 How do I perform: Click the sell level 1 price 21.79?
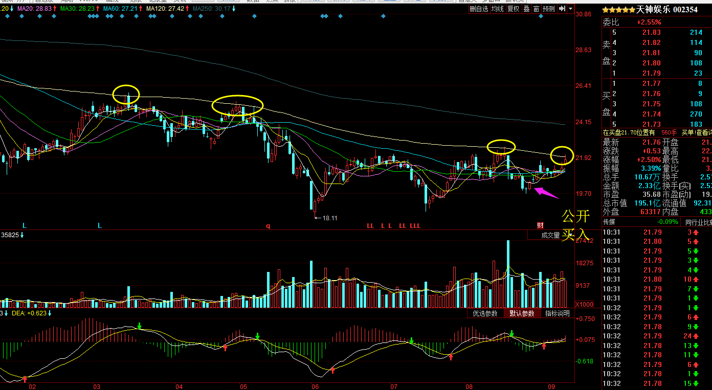coord(652,74)
